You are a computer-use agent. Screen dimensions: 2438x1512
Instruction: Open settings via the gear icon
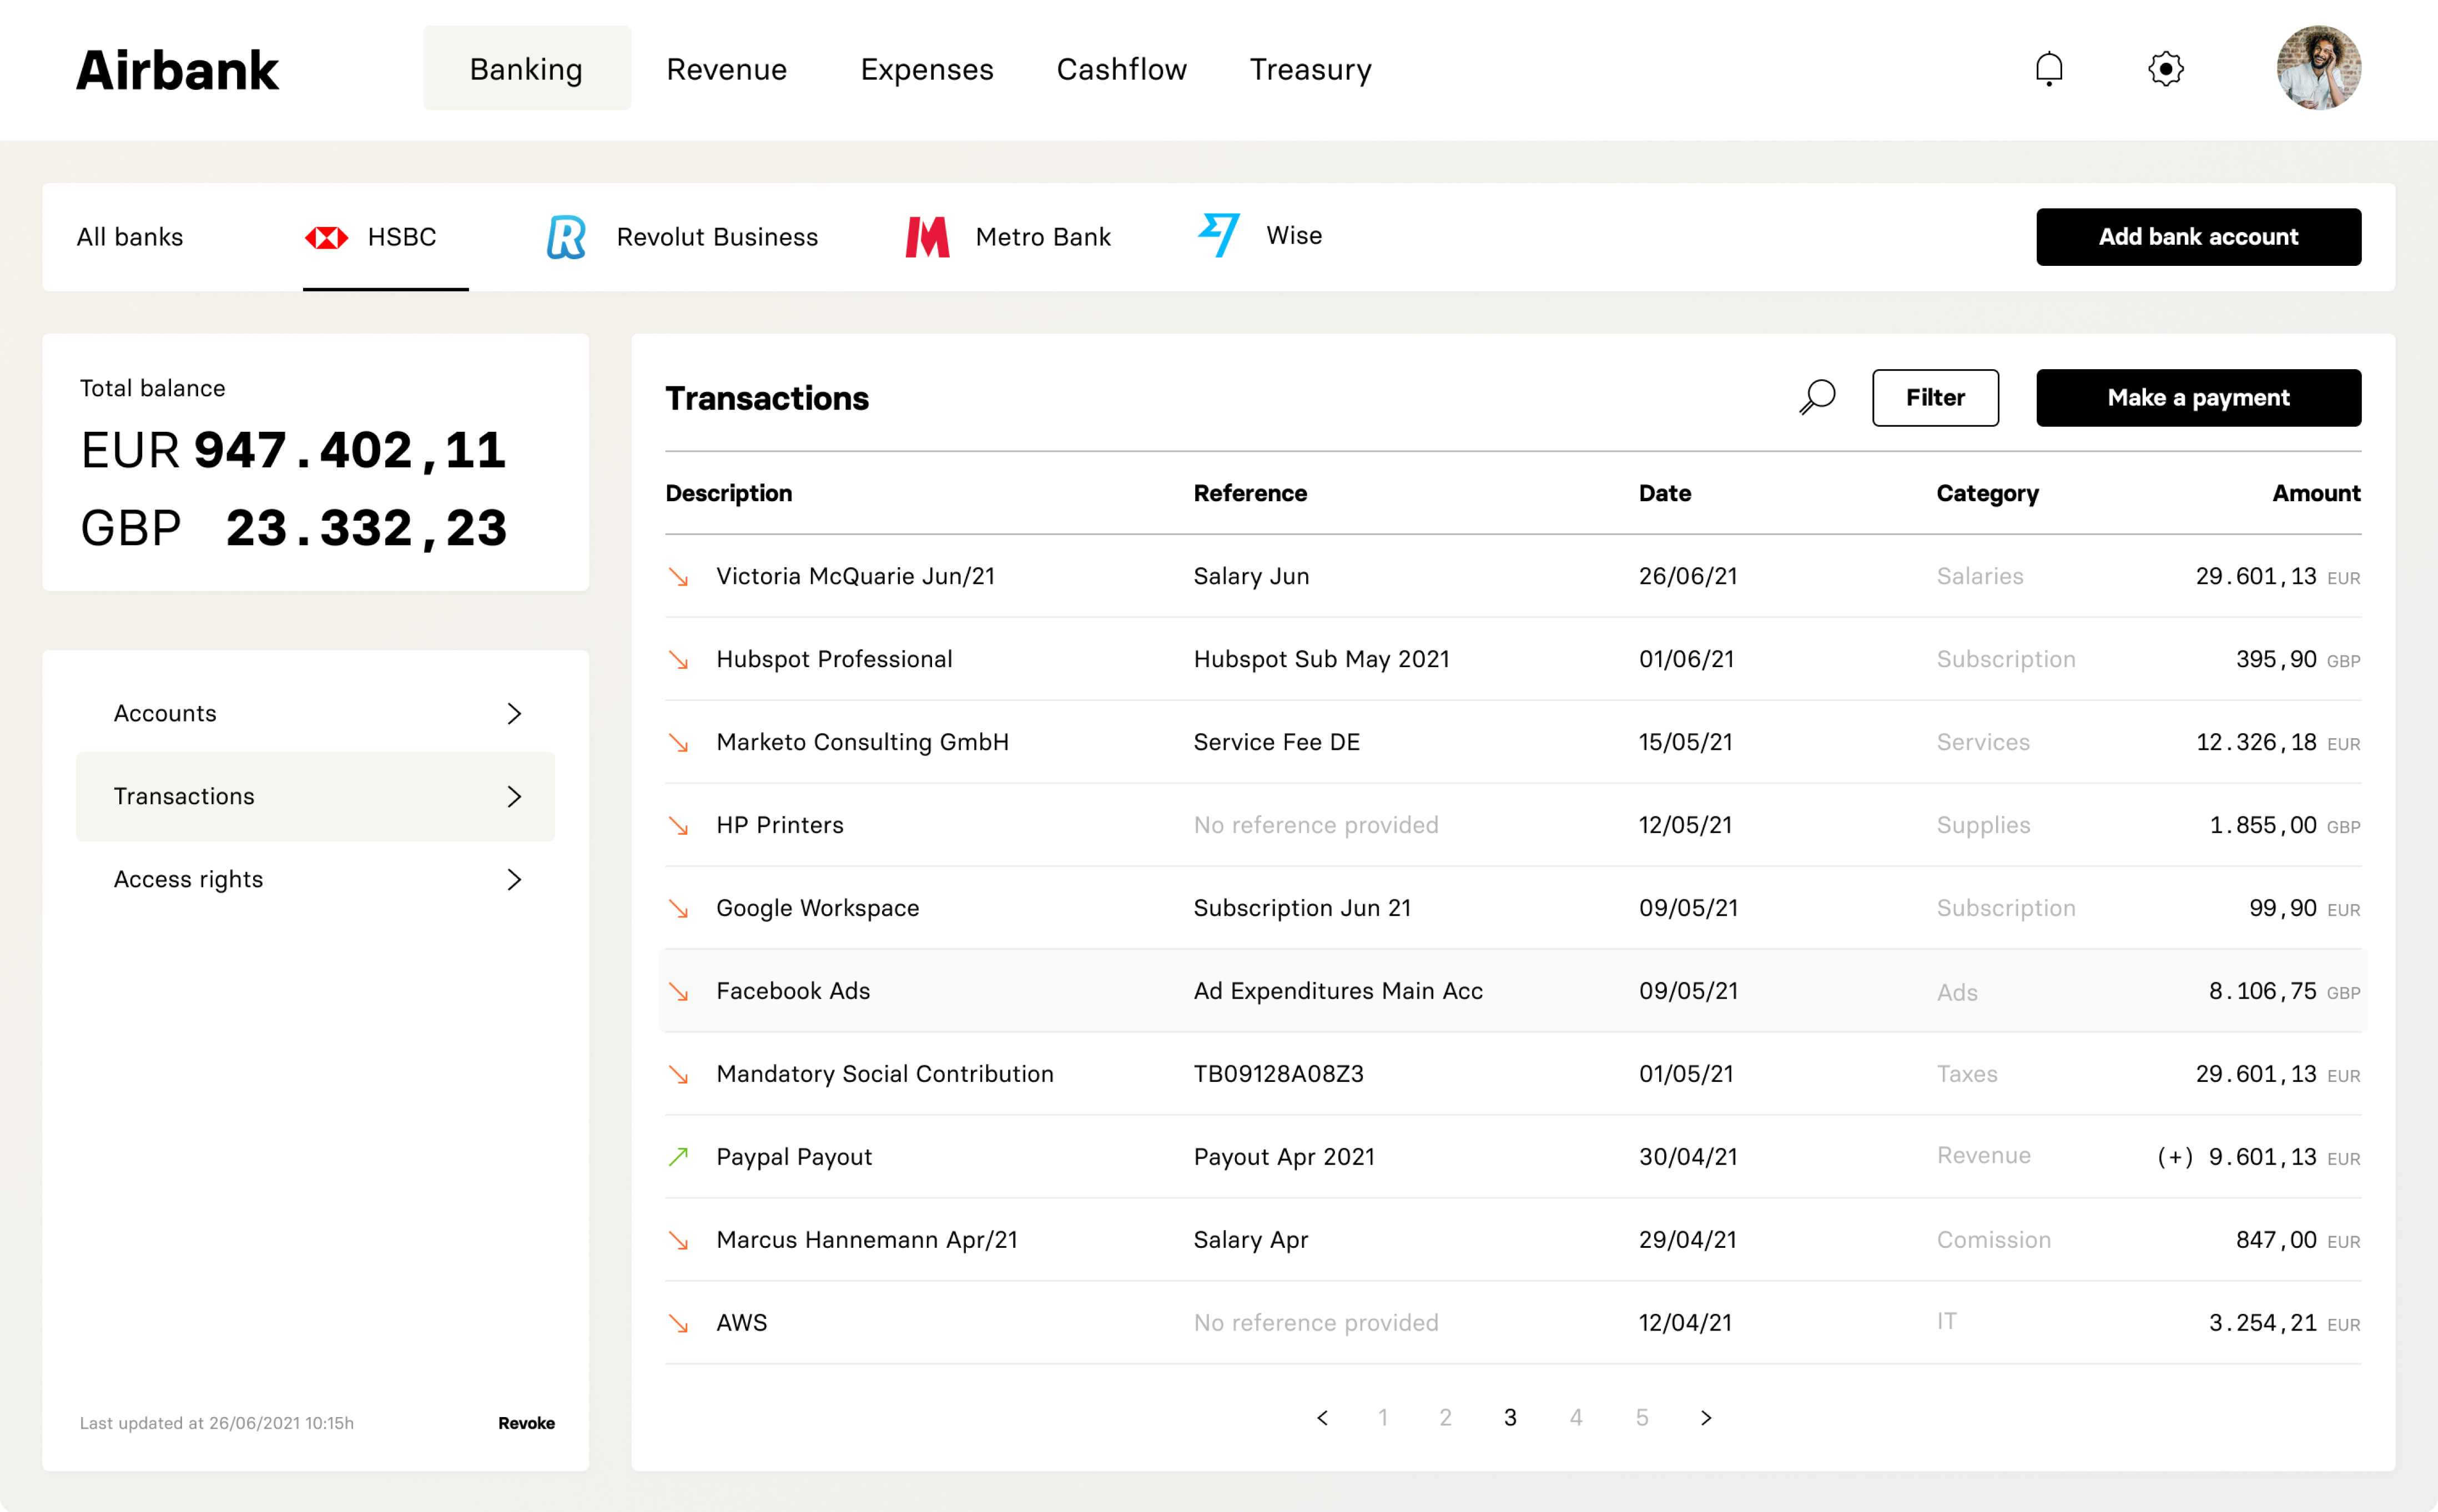pos(2165,69)
